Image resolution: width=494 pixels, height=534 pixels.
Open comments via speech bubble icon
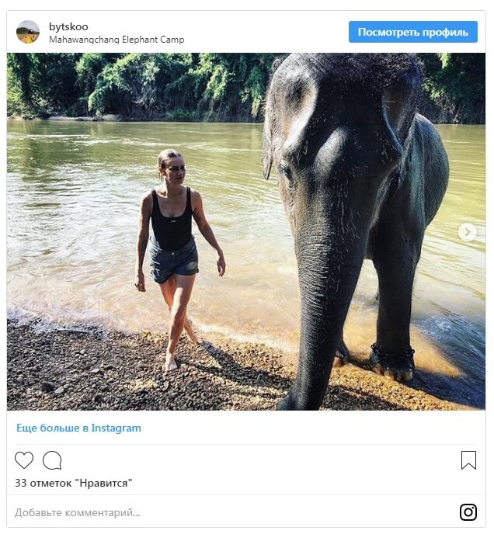[52, 460]
